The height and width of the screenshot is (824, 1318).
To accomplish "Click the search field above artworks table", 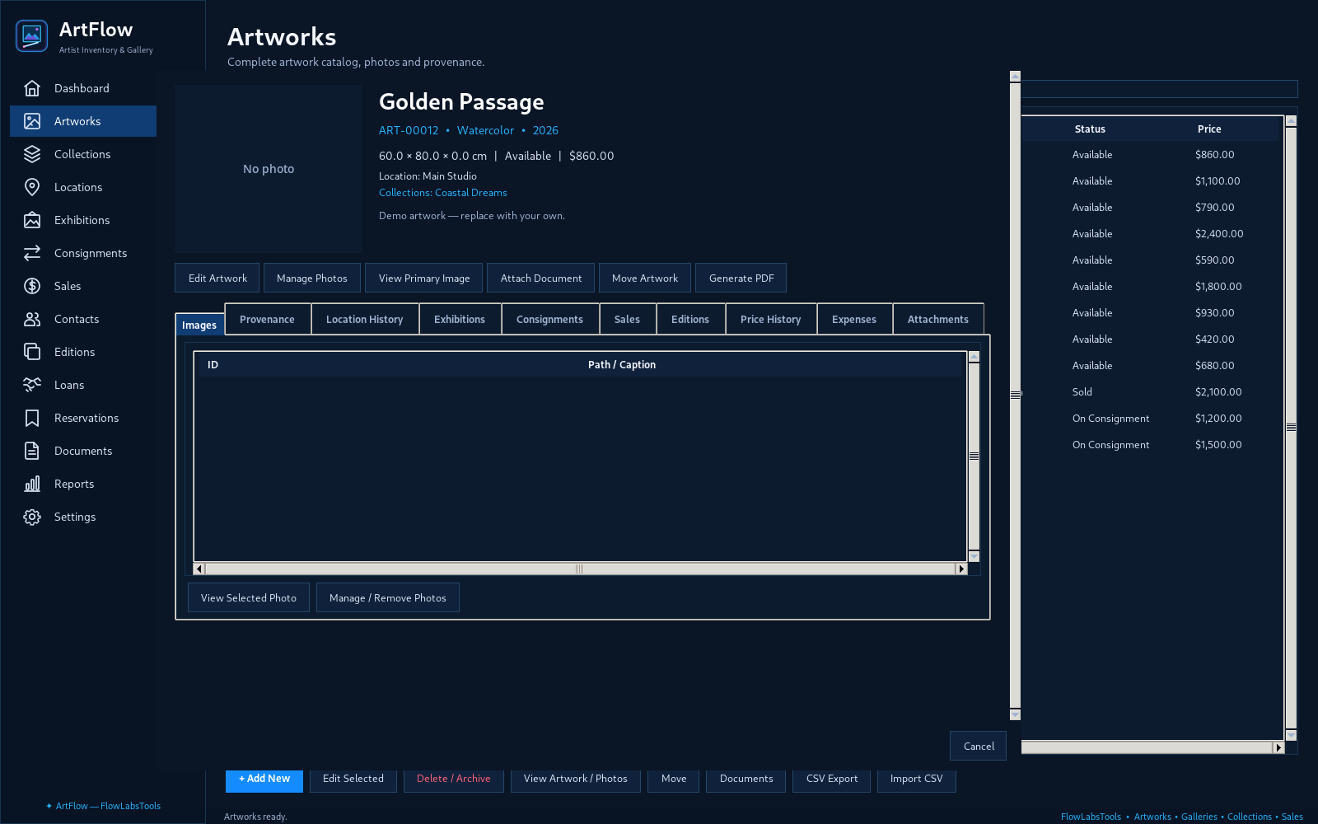I will pyautogui.click(x=1160, y=89).
